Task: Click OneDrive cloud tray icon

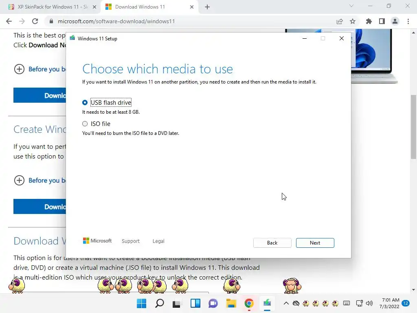Action: (x=296, y=303)
